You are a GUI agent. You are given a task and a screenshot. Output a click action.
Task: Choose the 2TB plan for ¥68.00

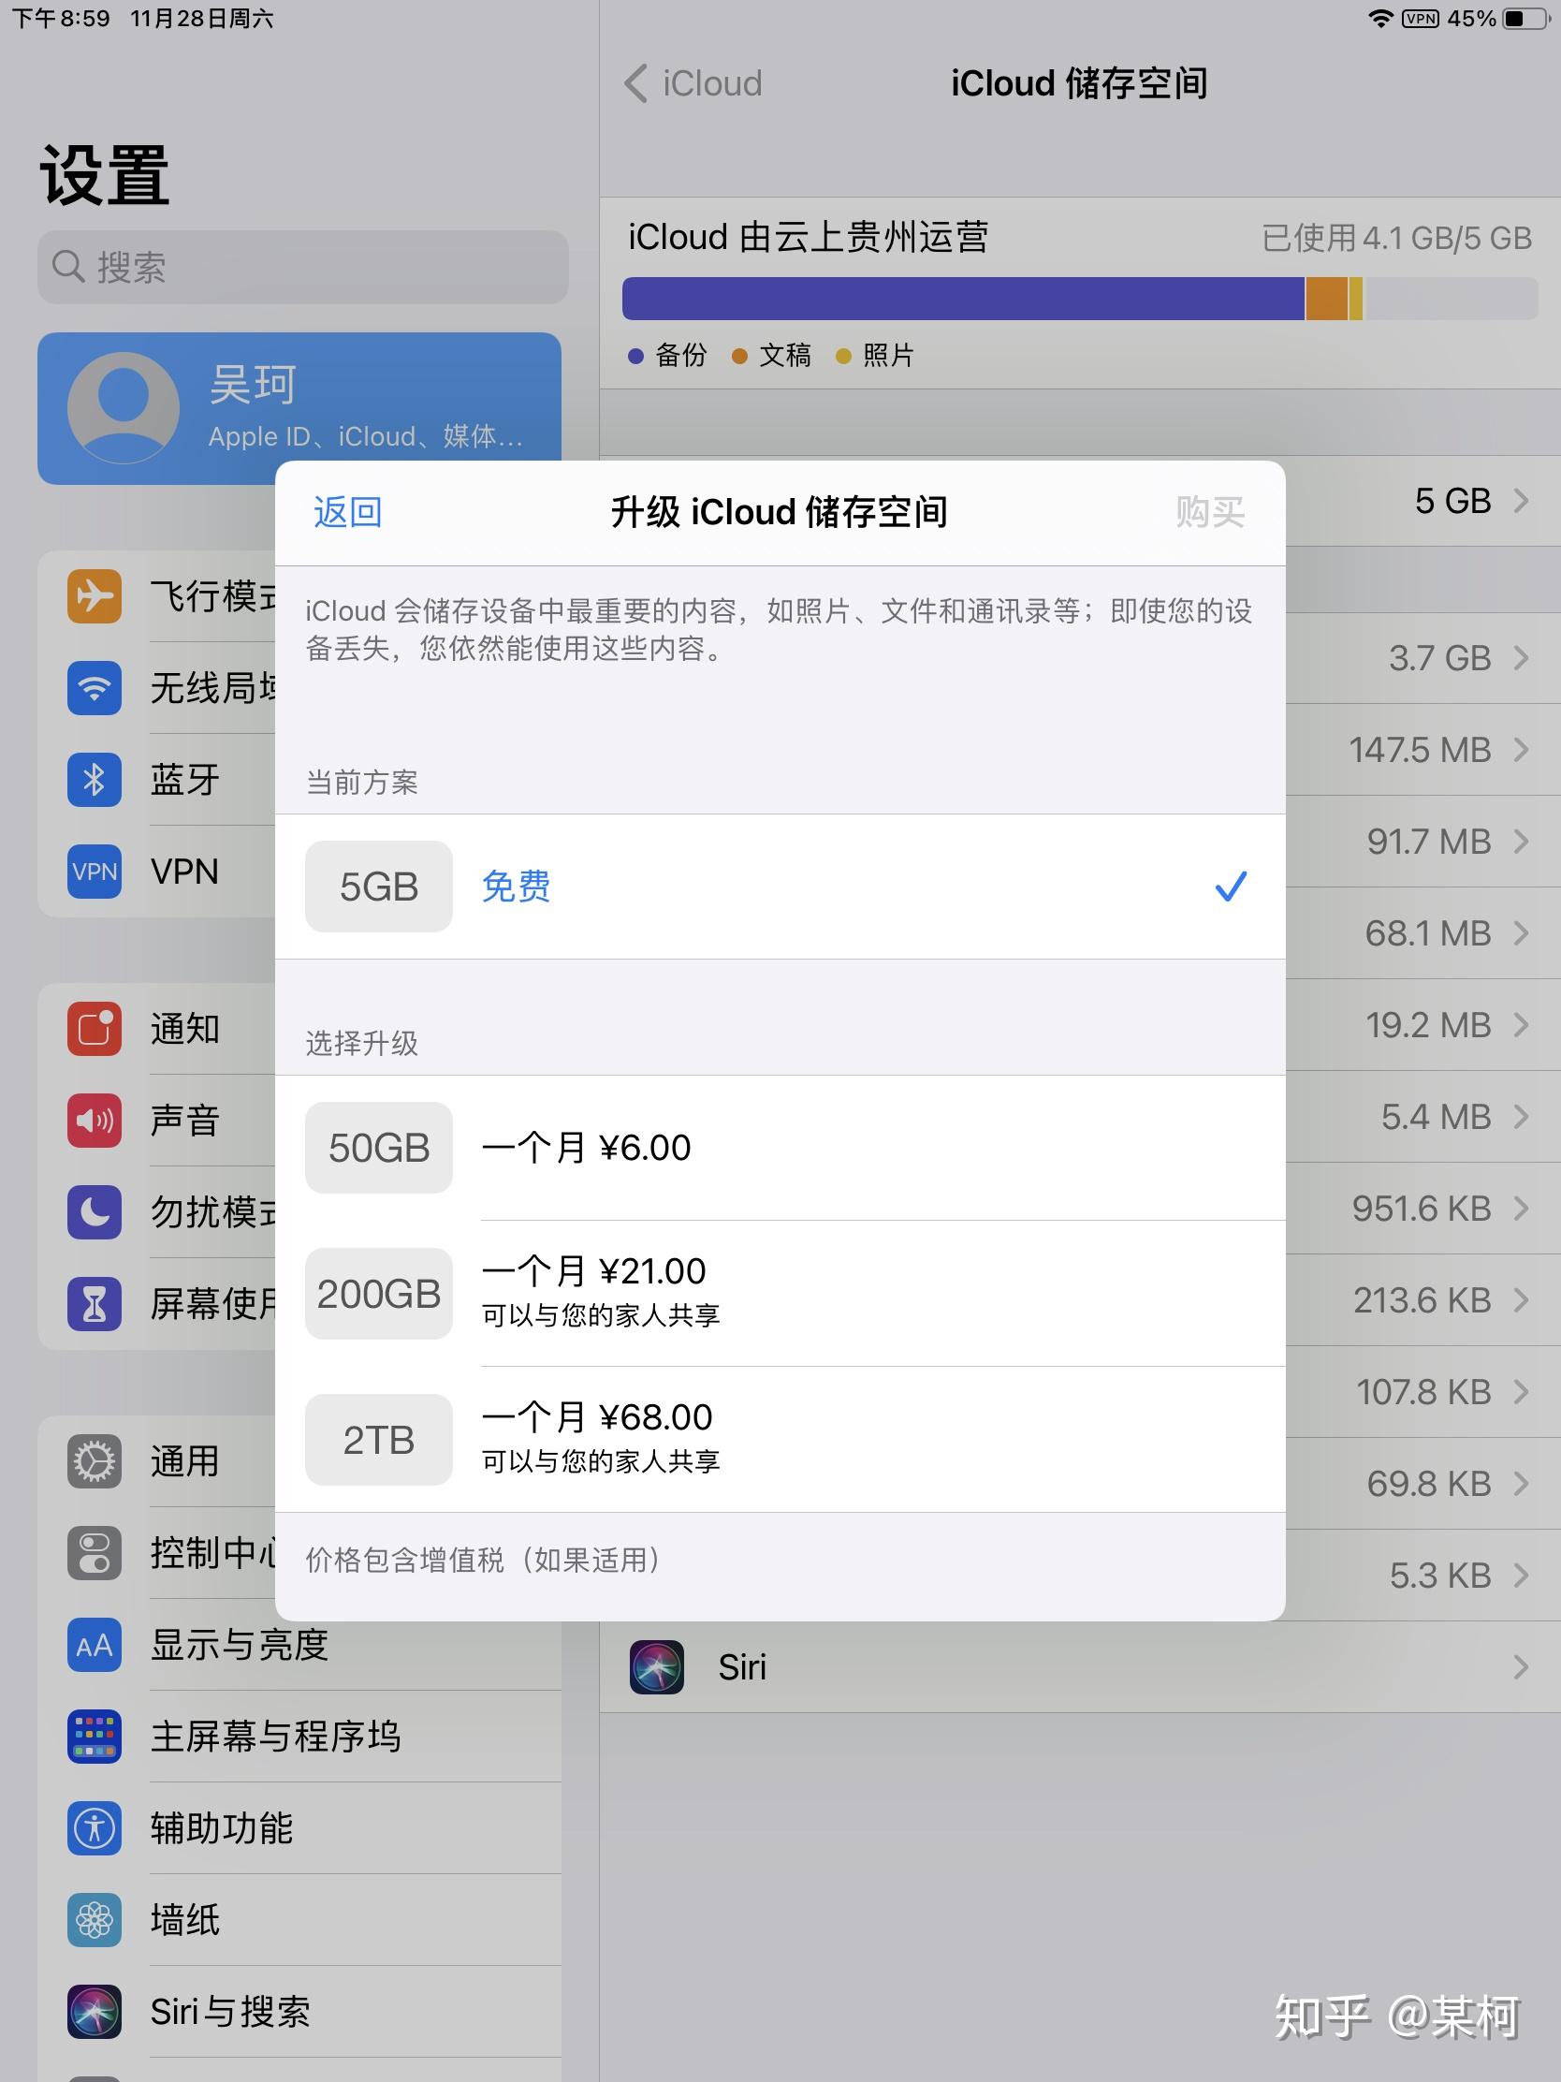tap(780, 1439)
